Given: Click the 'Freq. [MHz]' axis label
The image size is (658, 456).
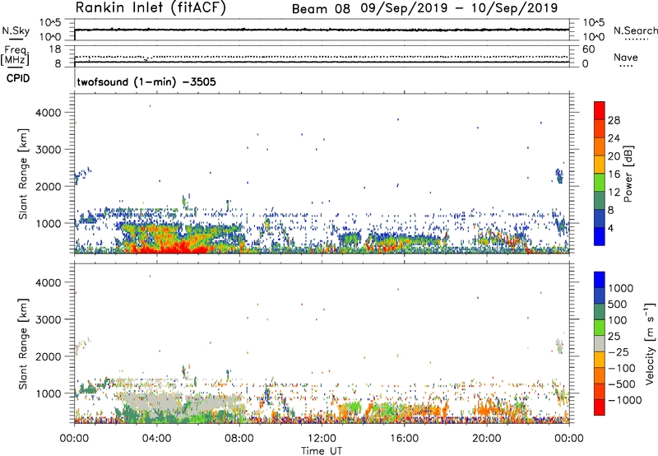Looking at the screenshot, I should 15,55.
